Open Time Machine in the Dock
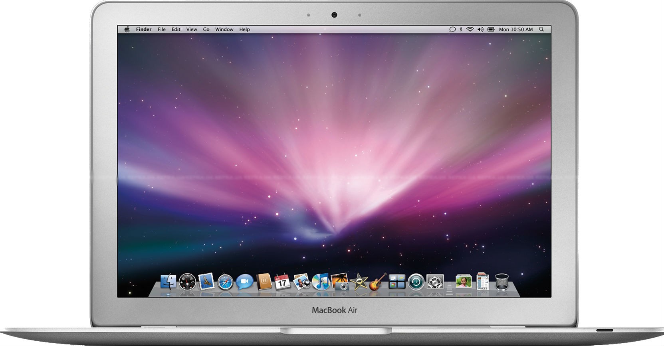The height and width of the screenshot is (346, 664). click(416, 282)
